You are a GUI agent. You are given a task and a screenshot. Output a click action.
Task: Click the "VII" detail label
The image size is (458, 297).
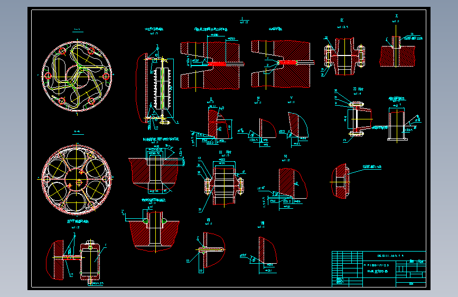[x=209, y=220]
